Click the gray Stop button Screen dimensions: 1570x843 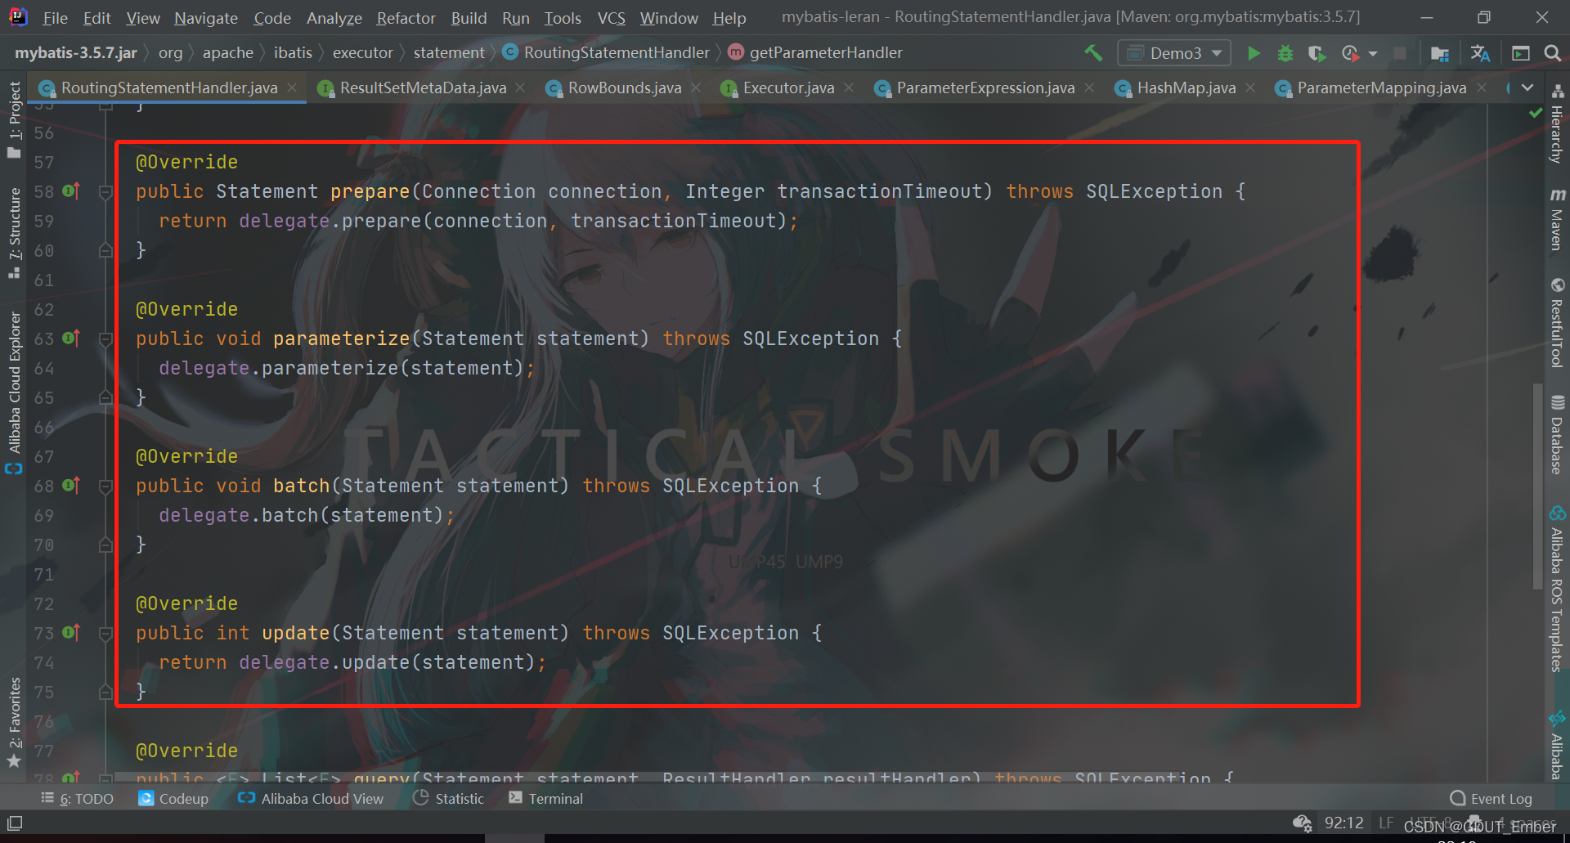[1400, 53]
